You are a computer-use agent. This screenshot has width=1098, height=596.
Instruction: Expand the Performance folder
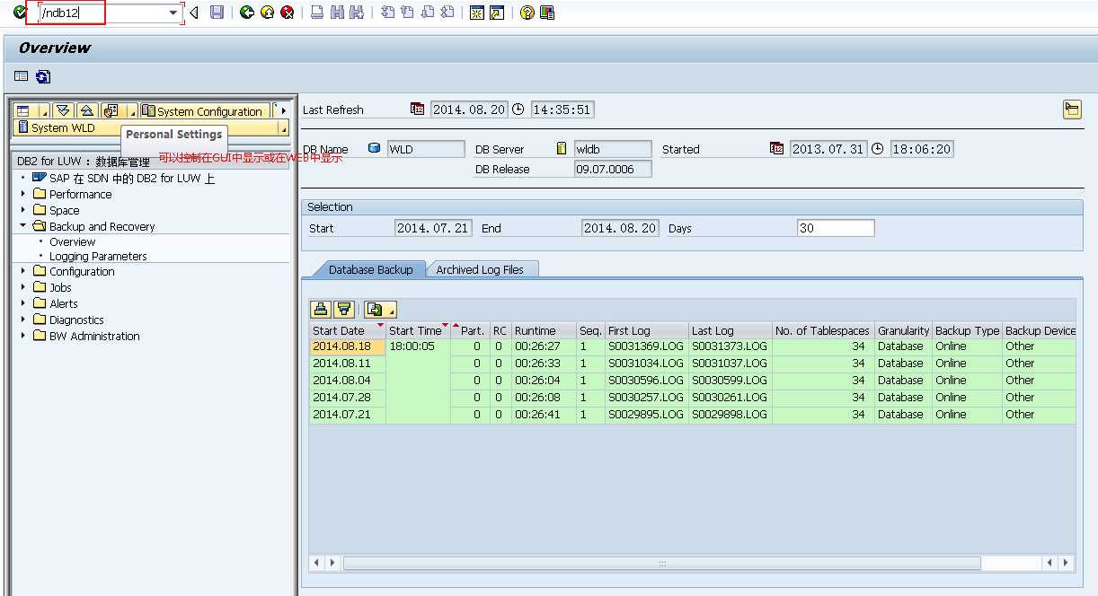click(x=23, y=194)
